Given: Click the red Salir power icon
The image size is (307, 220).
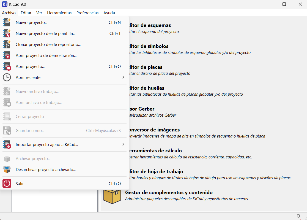Looking at the screenshot, I should (x=7, y=184).
